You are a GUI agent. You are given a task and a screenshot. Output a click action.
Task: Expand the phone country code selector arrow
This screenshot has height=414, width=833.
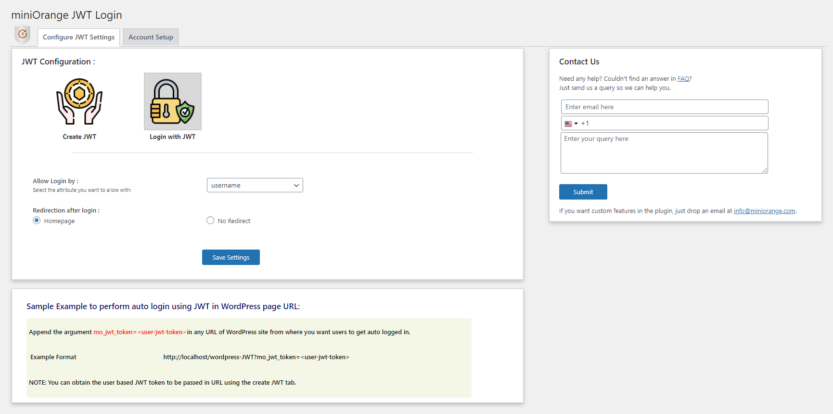coord(576,124)
